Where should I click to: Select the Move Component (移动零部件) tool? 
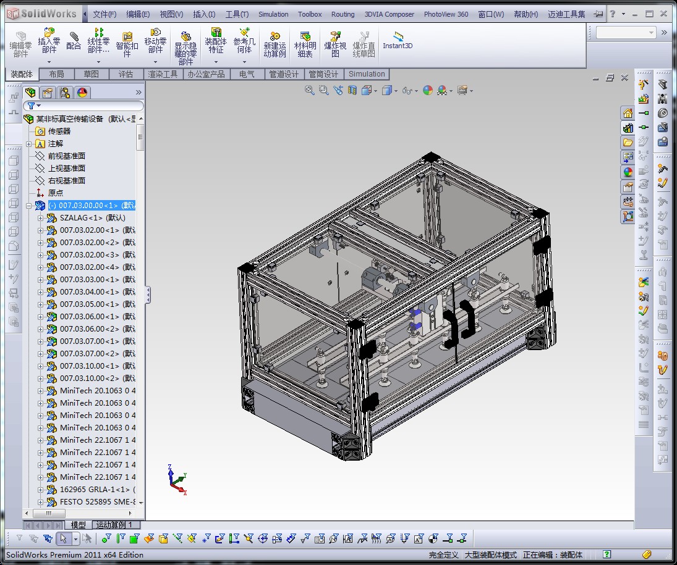(155, 41)
